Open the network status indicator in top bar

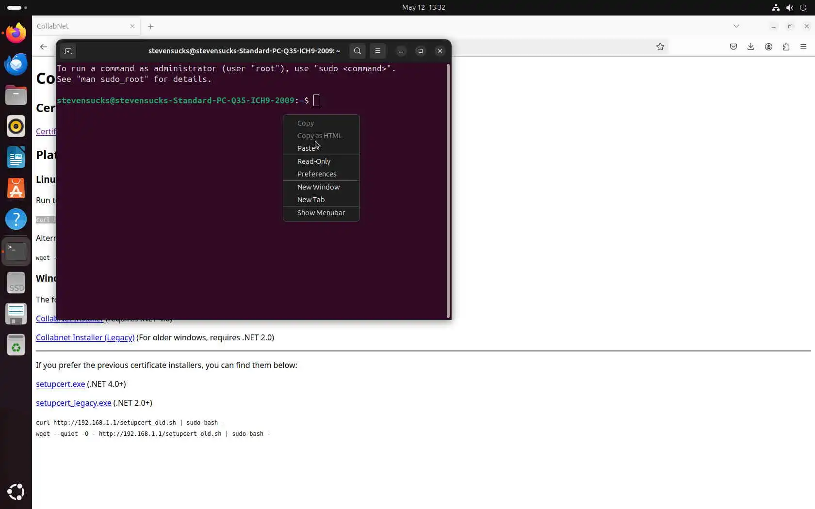(776, 7)
